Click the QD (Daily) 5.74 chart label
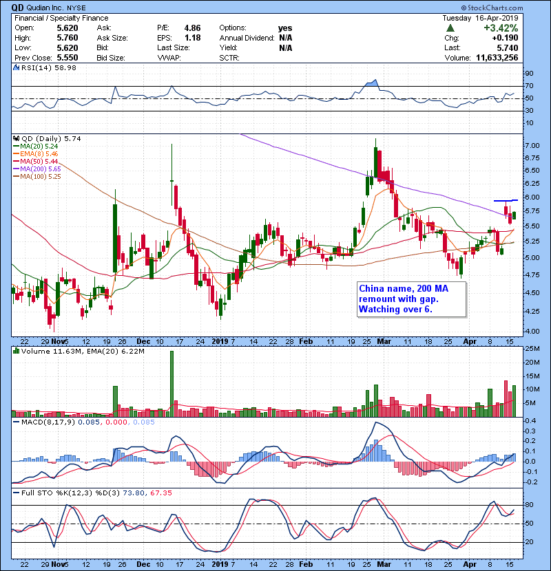 tap(52, 138)
